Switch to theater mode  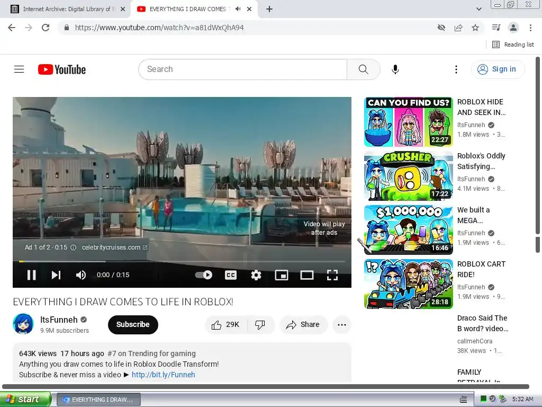[x=306, y=275]
